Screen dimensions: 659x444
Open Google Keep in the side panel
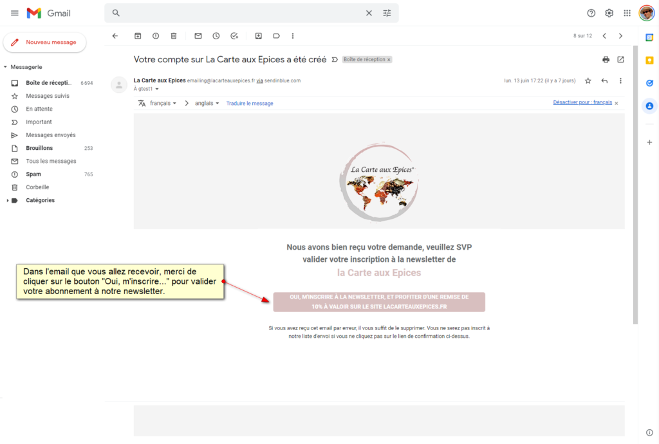pos(649,60)
